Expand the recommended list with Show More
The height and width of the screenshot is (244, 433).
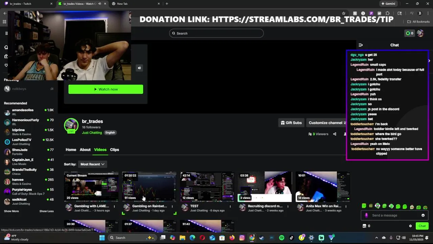point(11,211)
